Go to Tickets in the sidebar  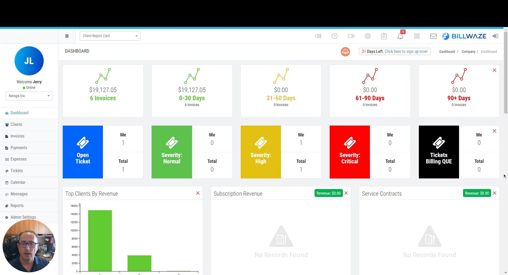(17, 171)
